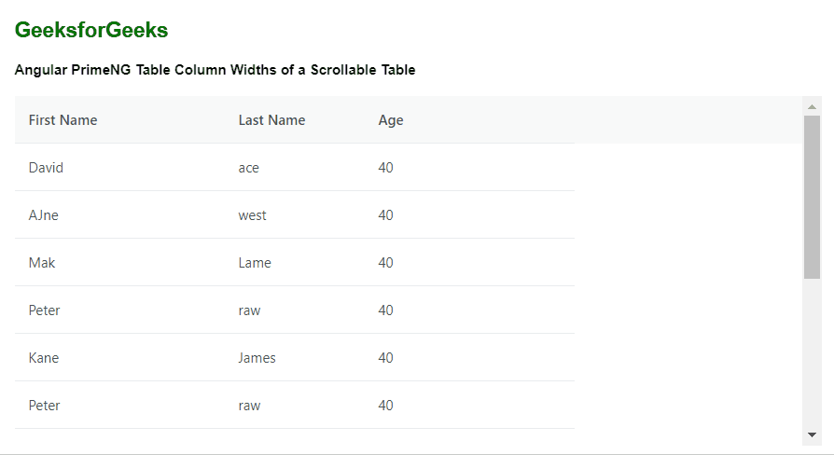Screen dimensions: 834x455
Task: Select the Kane first name cell
Action: pos(119,358)
